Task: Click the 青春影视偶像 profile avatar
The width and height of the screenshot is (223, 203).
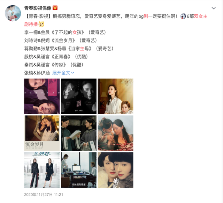Action: 13,13
